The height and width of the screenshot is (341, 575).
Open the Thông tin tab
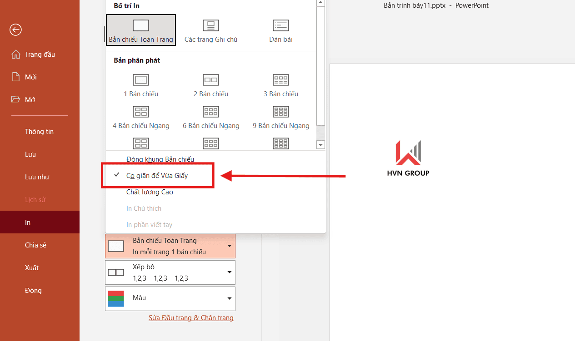pyautogui.click(x=39, y=132)
